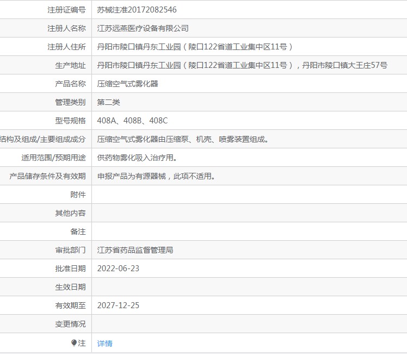Open the 详情 link
Viewport: 407px width, 356px height.
click(105, 343)
